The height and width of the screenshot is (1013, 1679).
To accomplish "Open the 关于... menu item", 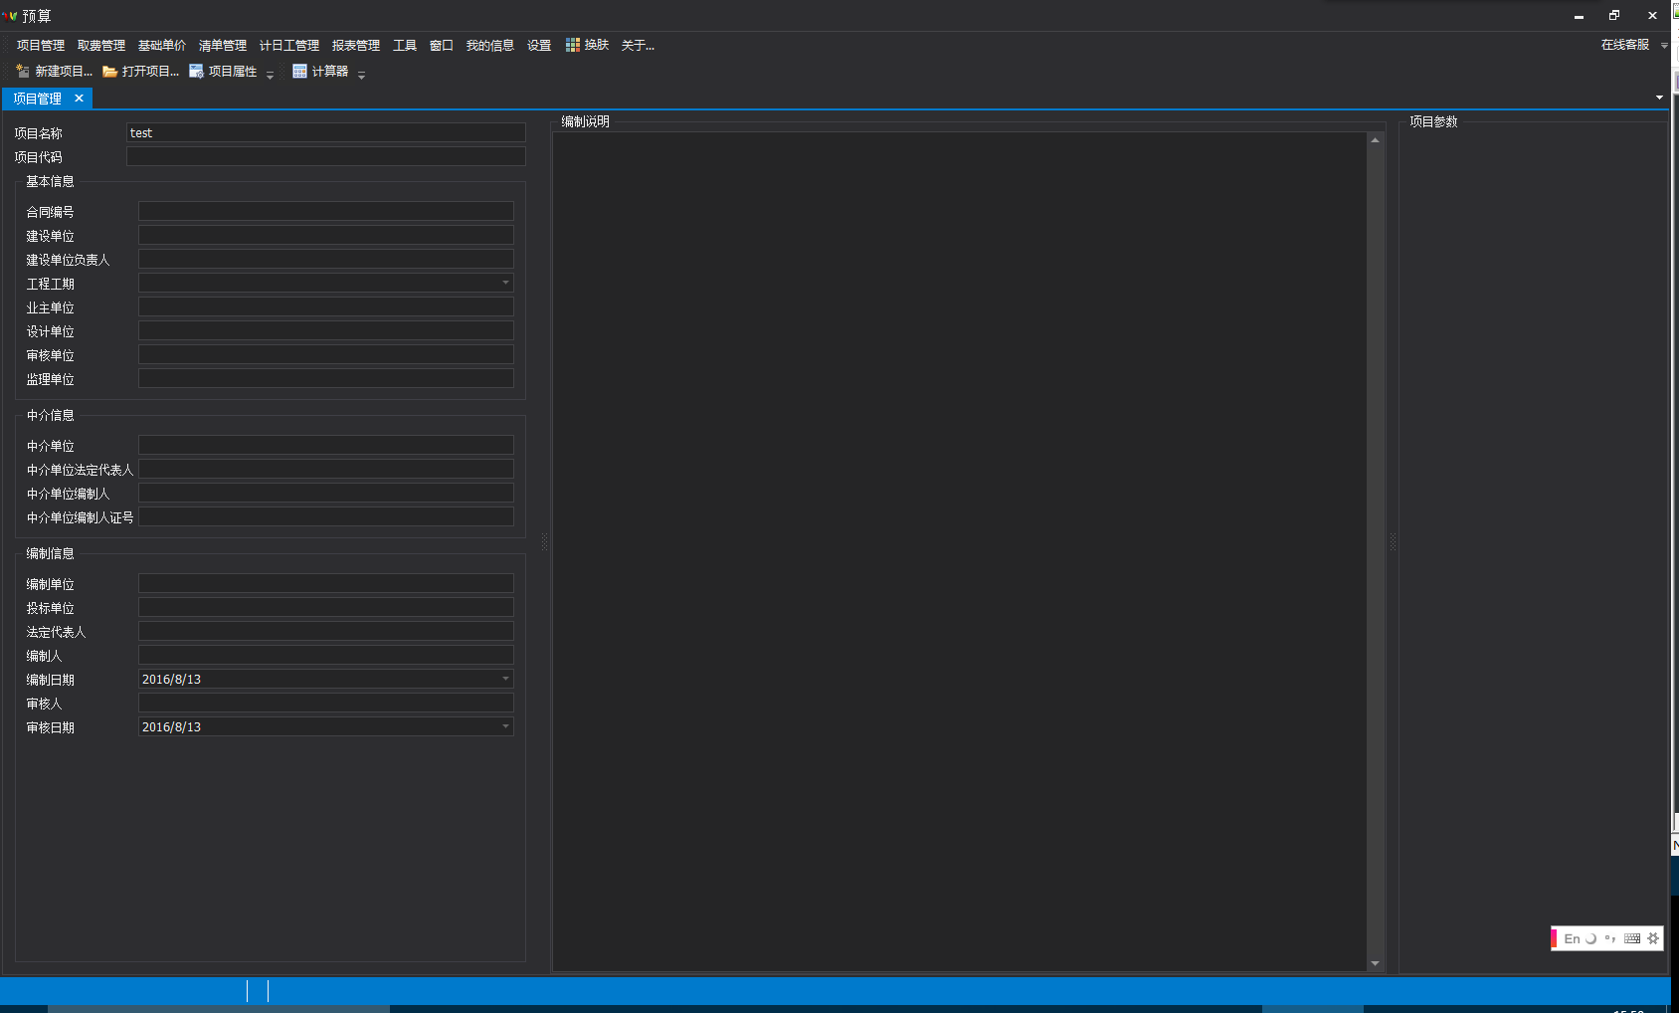I will click(638, 45).
